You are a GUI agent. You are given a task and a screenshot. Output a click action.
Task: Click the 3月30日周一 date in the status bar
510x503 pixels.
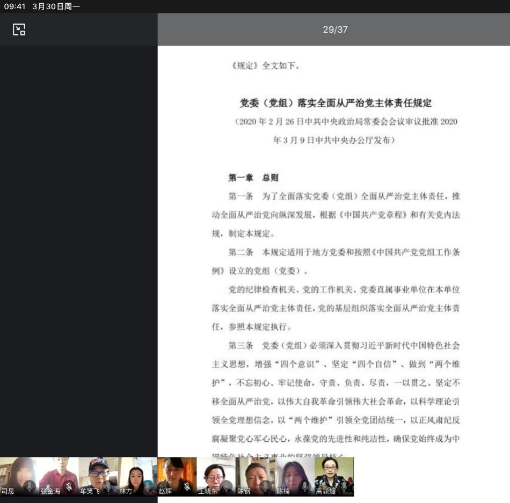pos(56,6)
